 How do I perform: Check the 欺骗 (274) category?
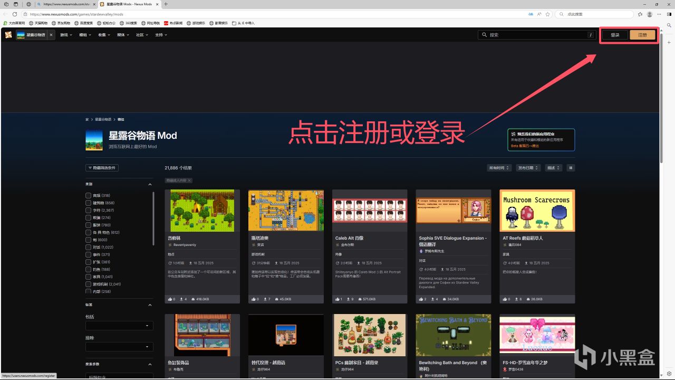tap(88, 217)
